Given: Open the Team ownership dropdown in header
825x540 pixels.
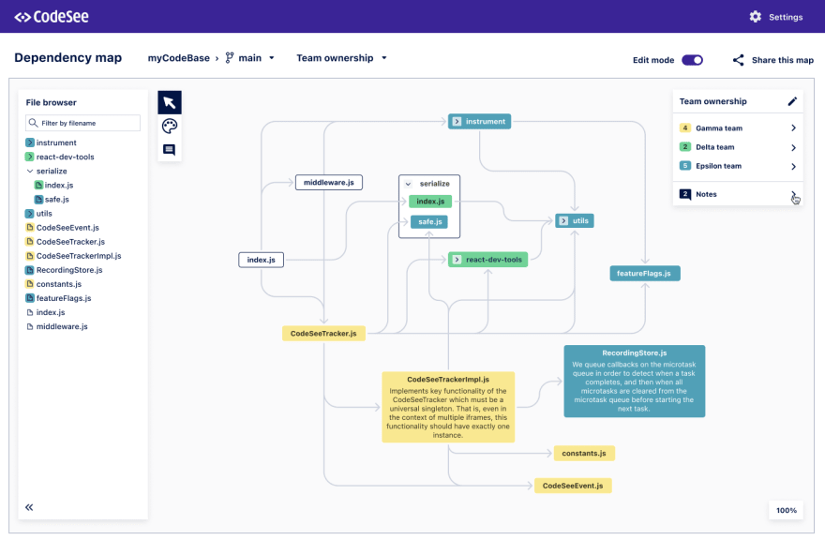Looking at the screenshot, I should (341, 58).
